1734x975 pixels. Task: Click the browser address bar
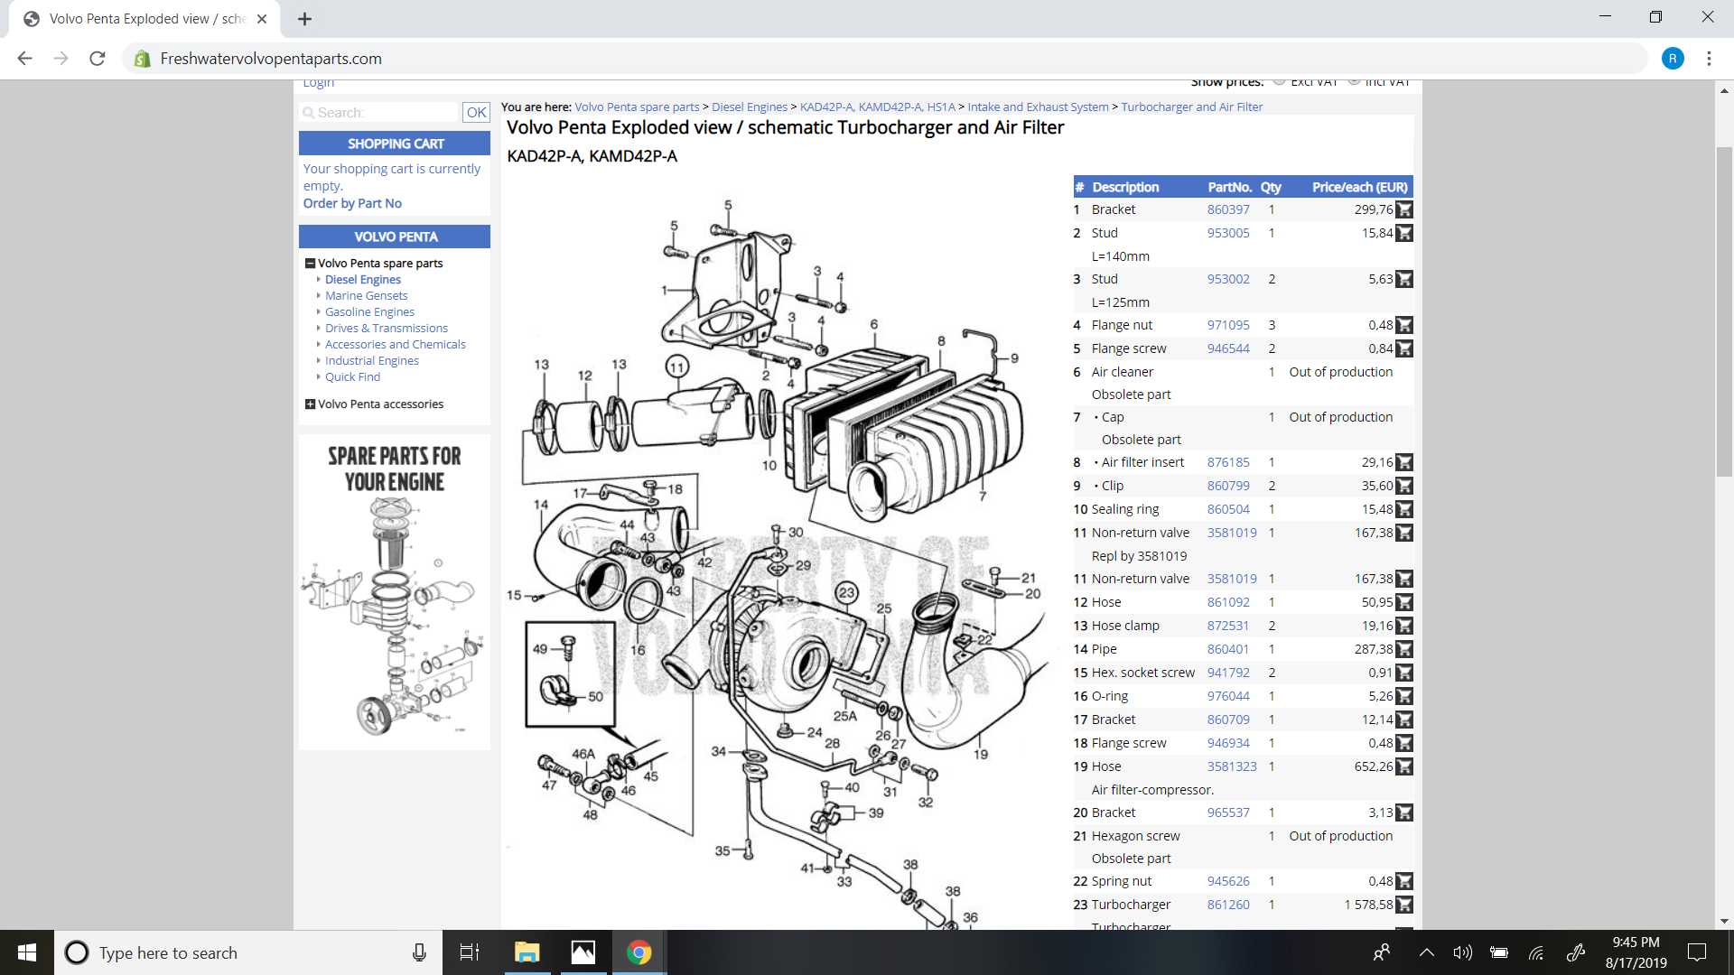coord(885,59)
